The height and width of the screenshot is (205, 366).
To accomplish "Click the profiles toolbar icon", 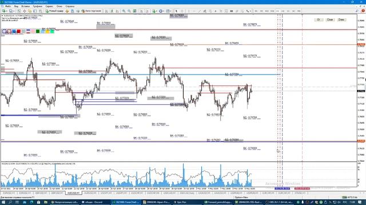I will coord(11,11).
